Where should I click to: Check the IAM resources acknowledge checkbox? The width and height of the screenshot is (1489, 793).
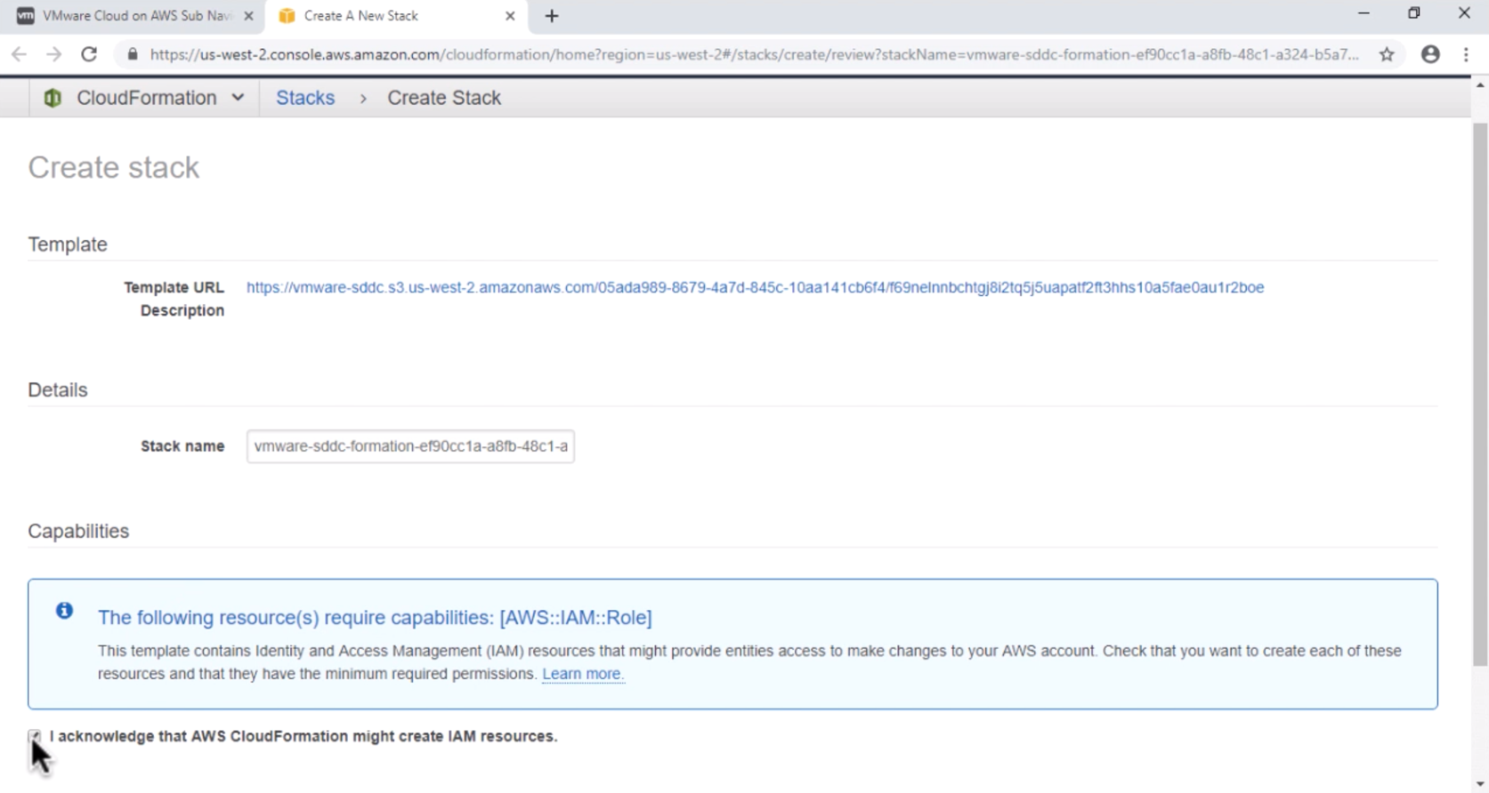click(34, 736)
